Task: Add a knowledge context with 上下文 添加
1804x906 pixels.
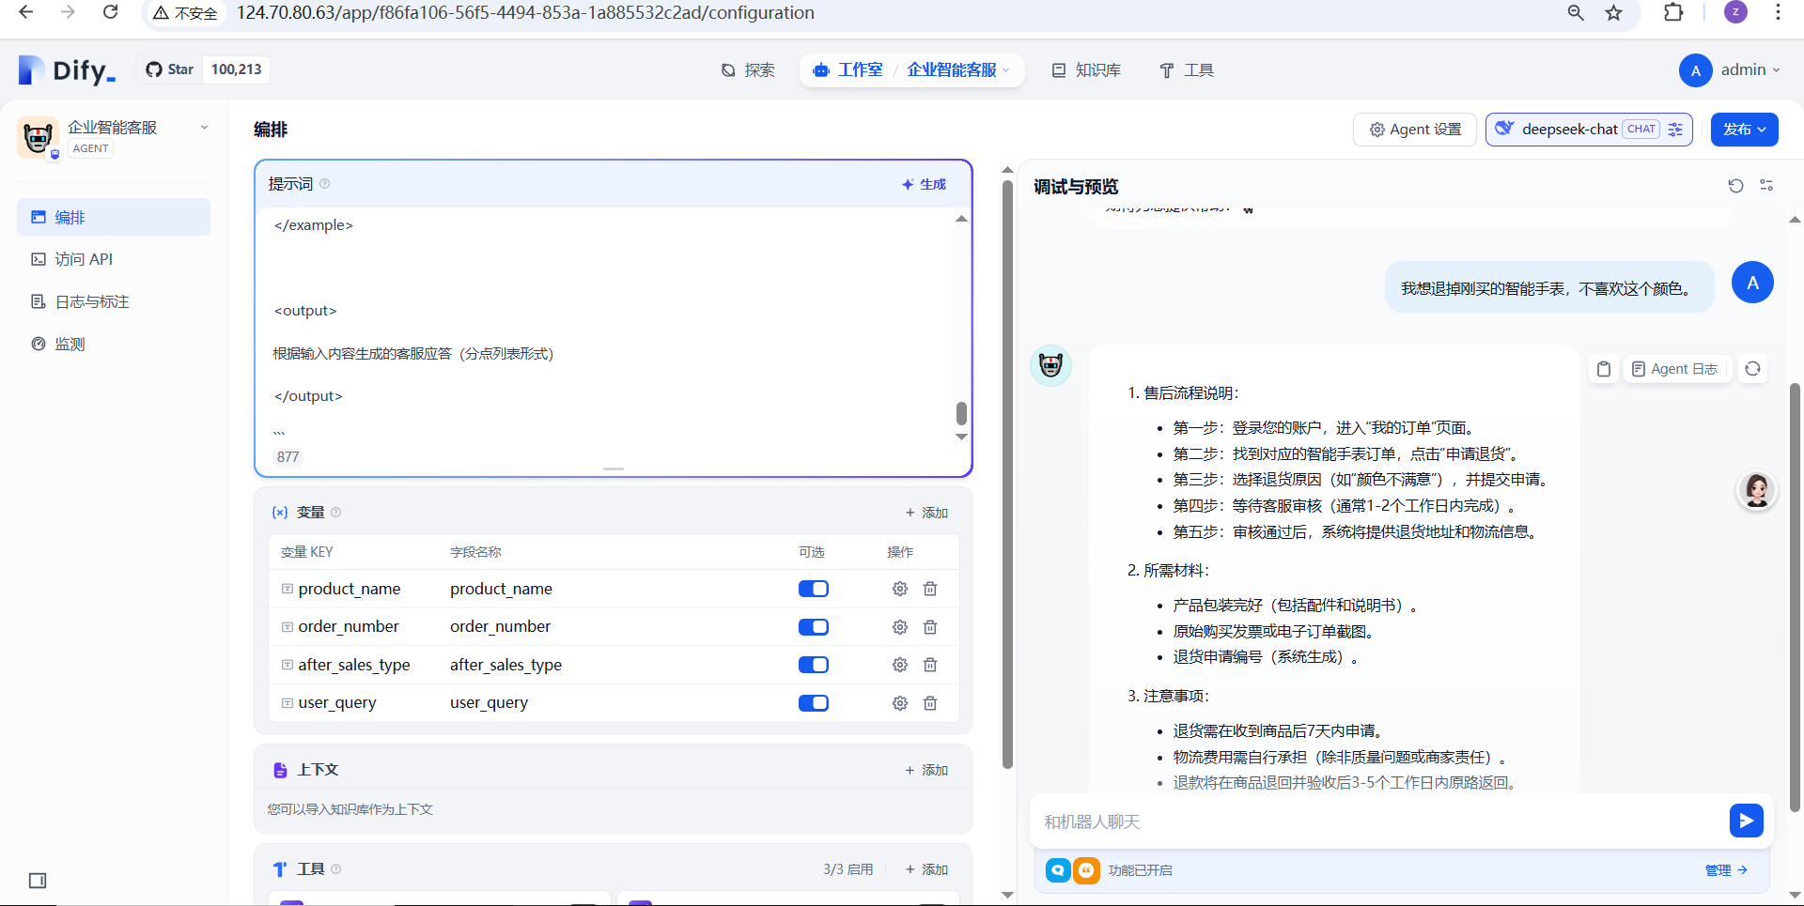Action: [926, 770]
